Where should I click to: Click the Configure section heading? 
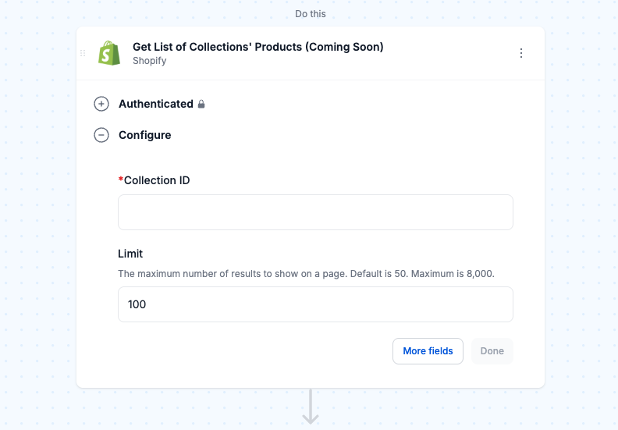144,135
